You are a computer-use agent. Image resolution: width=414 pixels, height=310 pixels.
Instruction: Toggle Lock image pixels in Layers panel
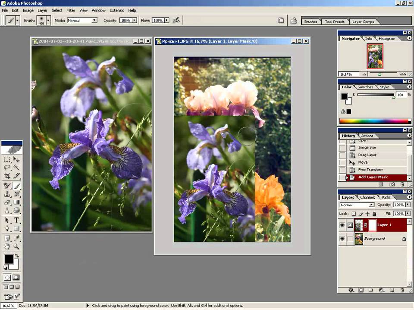point(361,214)
